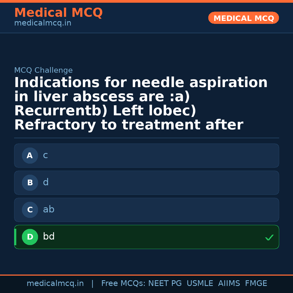Click the green D letter badge
The height and width of the screenshot is (293, 293).
[30, 237]
